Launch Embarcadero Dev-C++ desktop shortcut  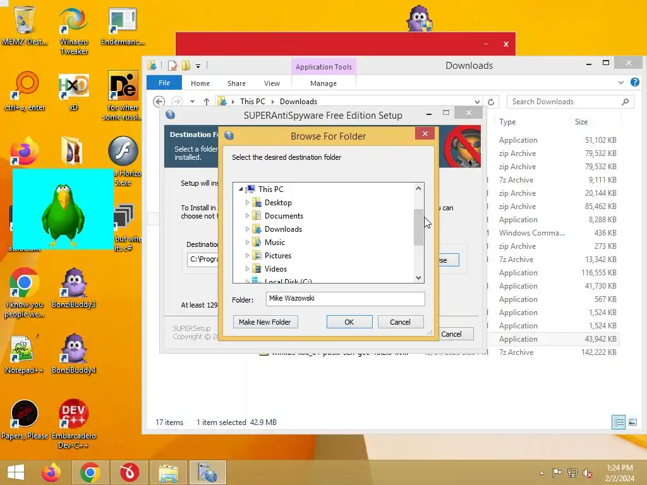tap(73, 424)
